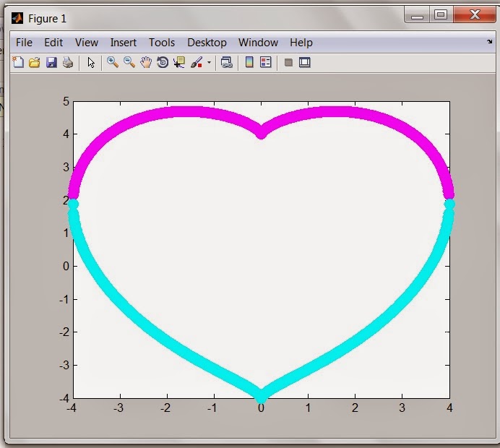Toggle the Edit Plot arrow tool
The image size is (500, 448).
pyautogui.click(x=91, y=63)
